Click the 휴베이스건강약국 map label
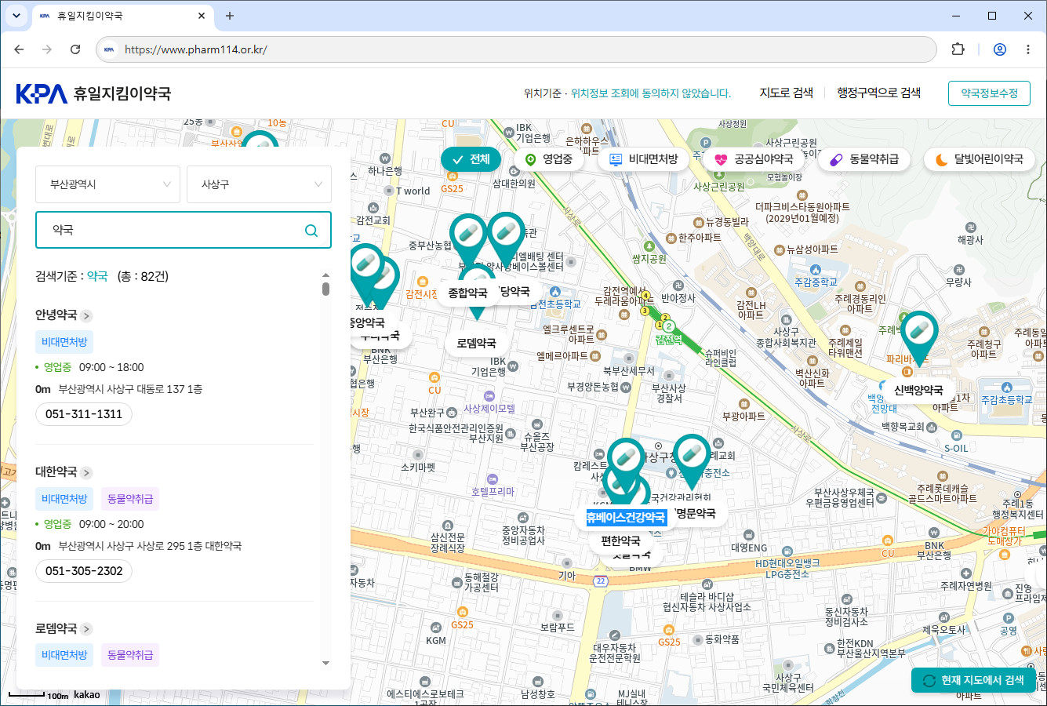This screenshot has height=706, width=1047. coord(626,518)
